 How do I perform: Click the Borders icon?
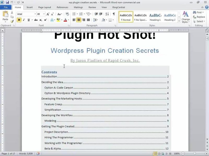click(x=110, y=20)
